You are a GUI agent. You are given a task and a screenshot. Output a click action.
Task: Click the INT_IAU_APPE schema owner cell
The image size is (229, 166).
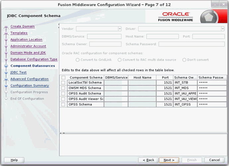185,94
